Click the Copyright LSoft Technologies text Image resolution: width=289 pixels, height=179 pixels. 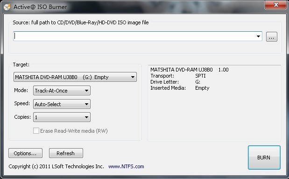point(56,166)
